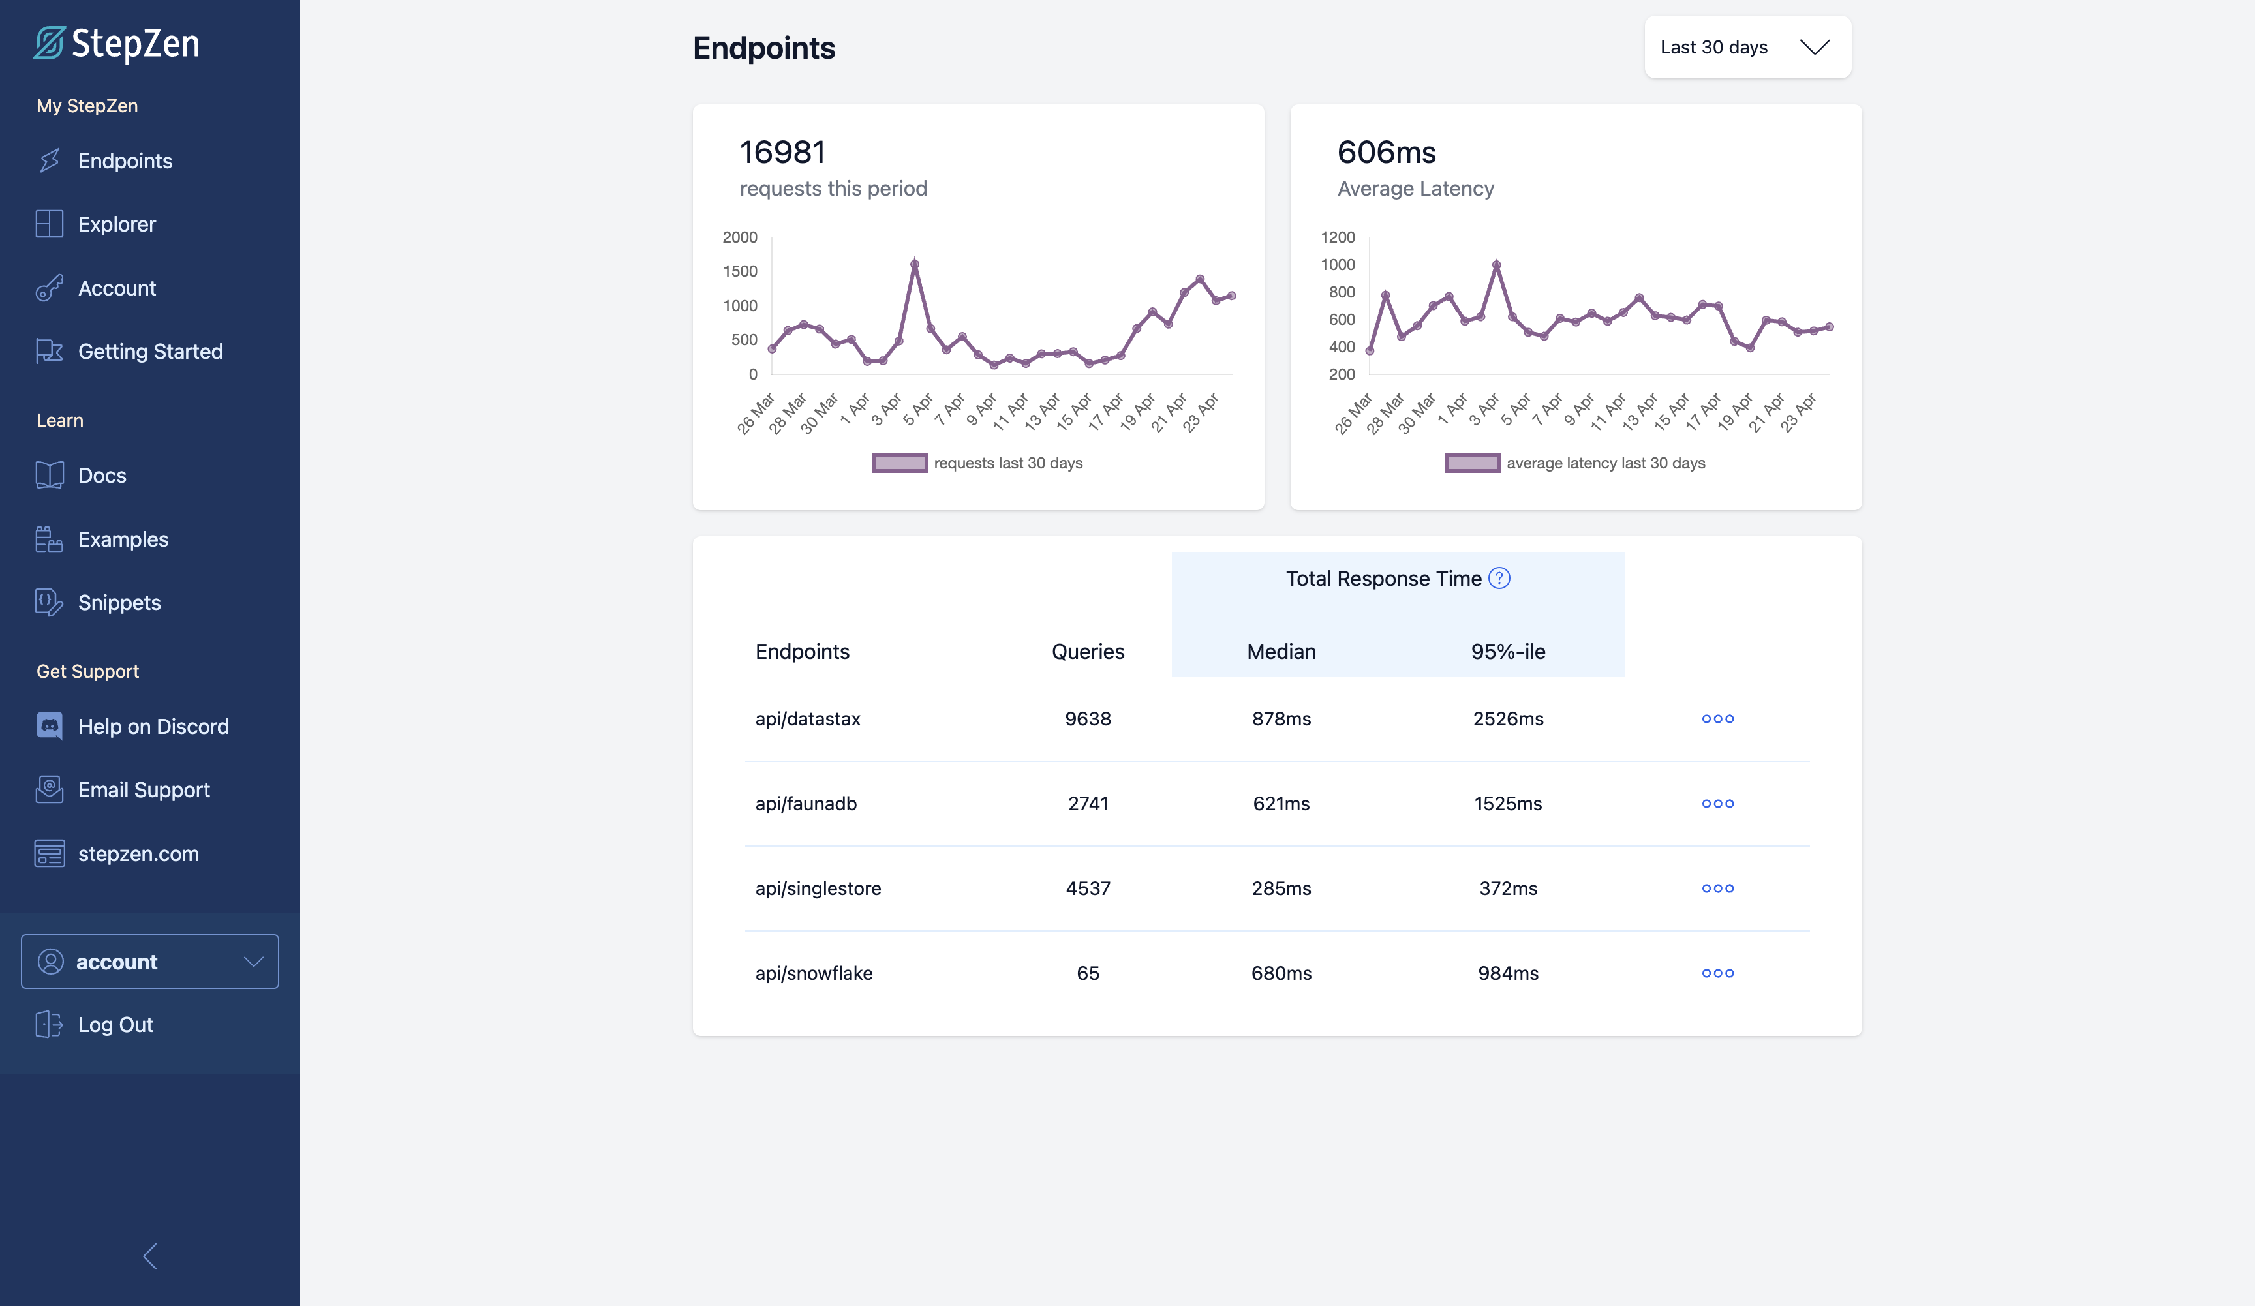Screen dimensions: 2255x1306
Task: Navigate to Examples learning resource
Action: click(x=123, y=538)
